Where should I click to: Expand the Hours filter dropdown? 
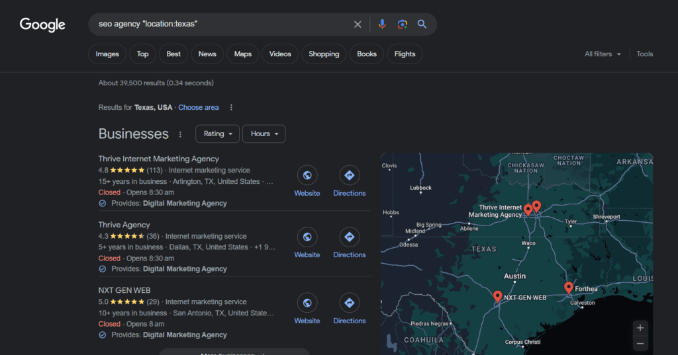click(x=264, y=134)
